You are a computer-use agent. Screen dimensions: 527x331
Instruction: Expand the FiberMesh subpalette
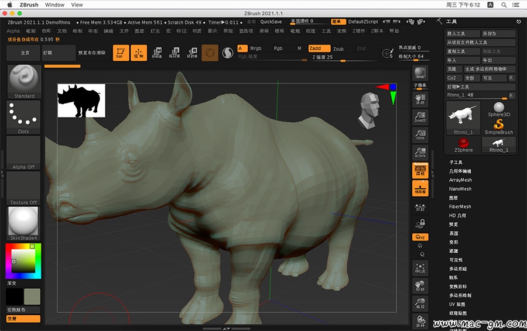(x=460, y=206)
